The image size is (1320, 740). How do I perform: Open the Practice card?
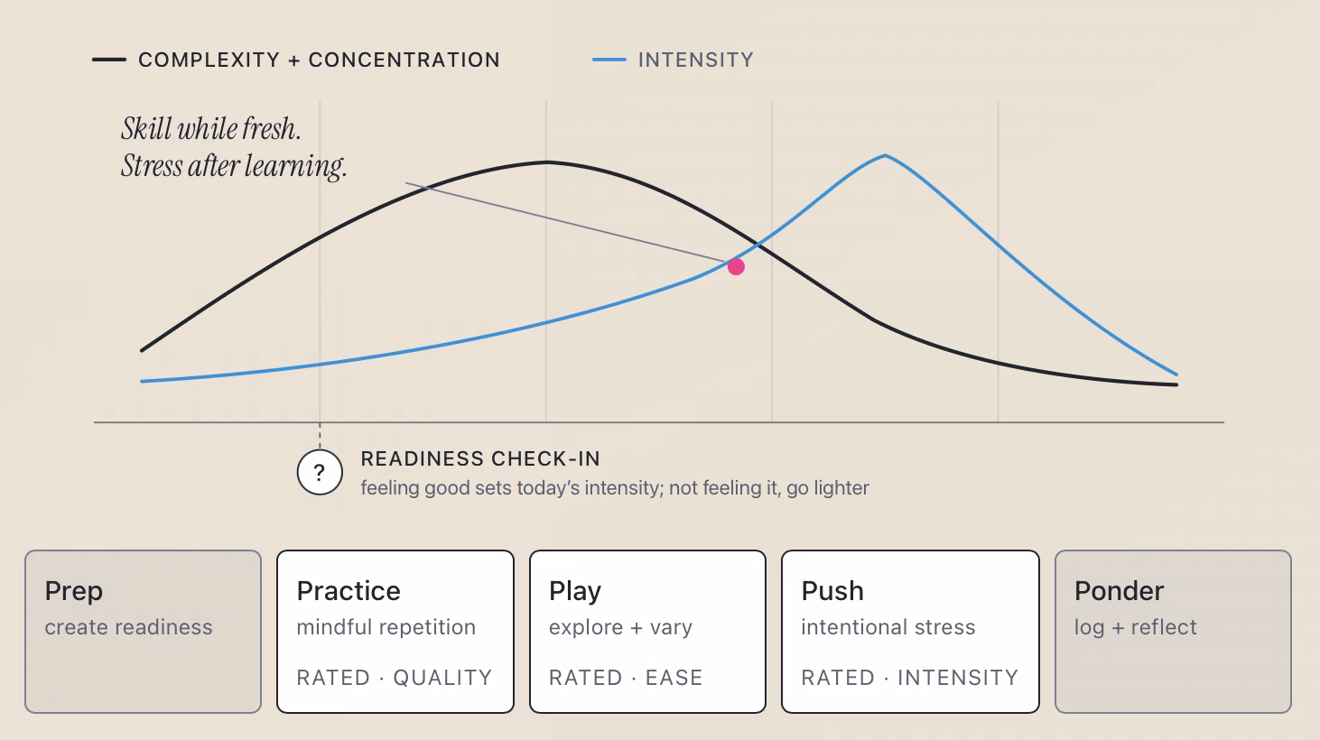[x=395, y=632]
